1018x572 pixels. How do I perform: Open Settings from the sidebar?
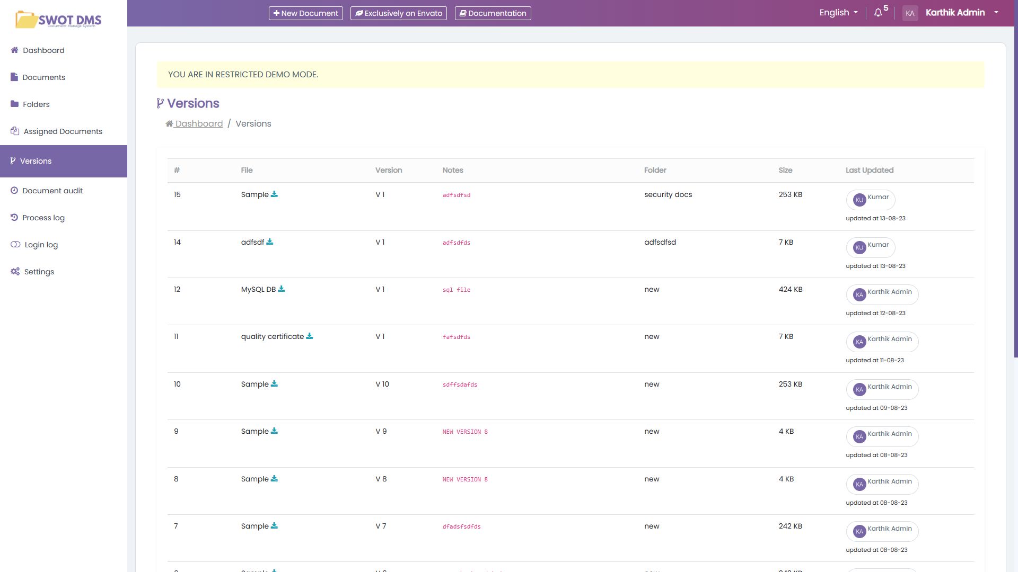pos(39,272)
